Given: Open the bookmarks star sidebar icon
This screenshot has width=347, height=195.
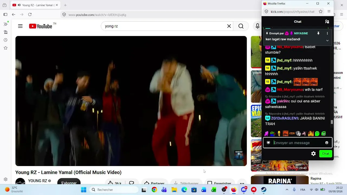Looking at the screenshot, I should (5, 48).
